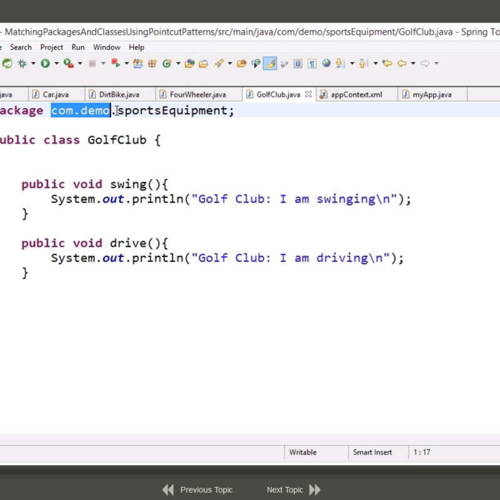
Task: Click the "Golf Club: I am driving\n" string
Action: (290, 258)
